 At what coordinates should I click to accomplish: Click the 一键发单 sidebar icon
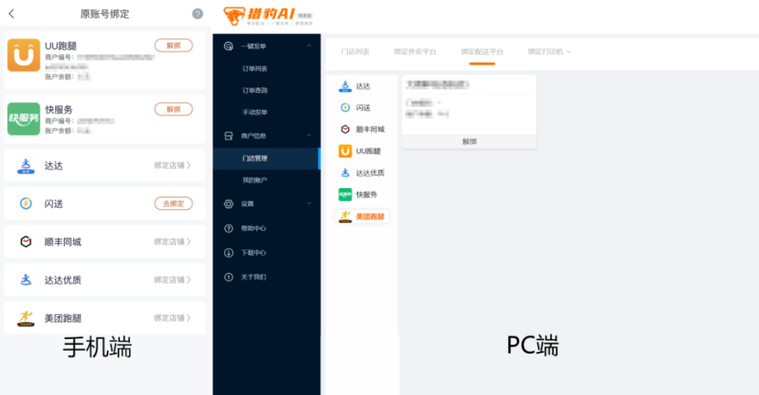click(228, 46)
